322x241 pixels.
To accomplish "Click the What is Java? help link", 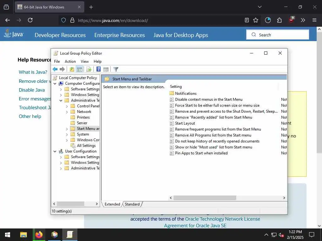I will point(33,72).
